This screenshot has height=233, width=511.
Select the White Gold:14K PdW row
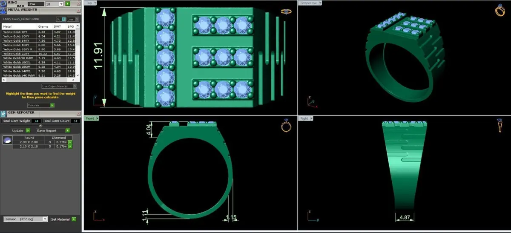click(39, 75)
